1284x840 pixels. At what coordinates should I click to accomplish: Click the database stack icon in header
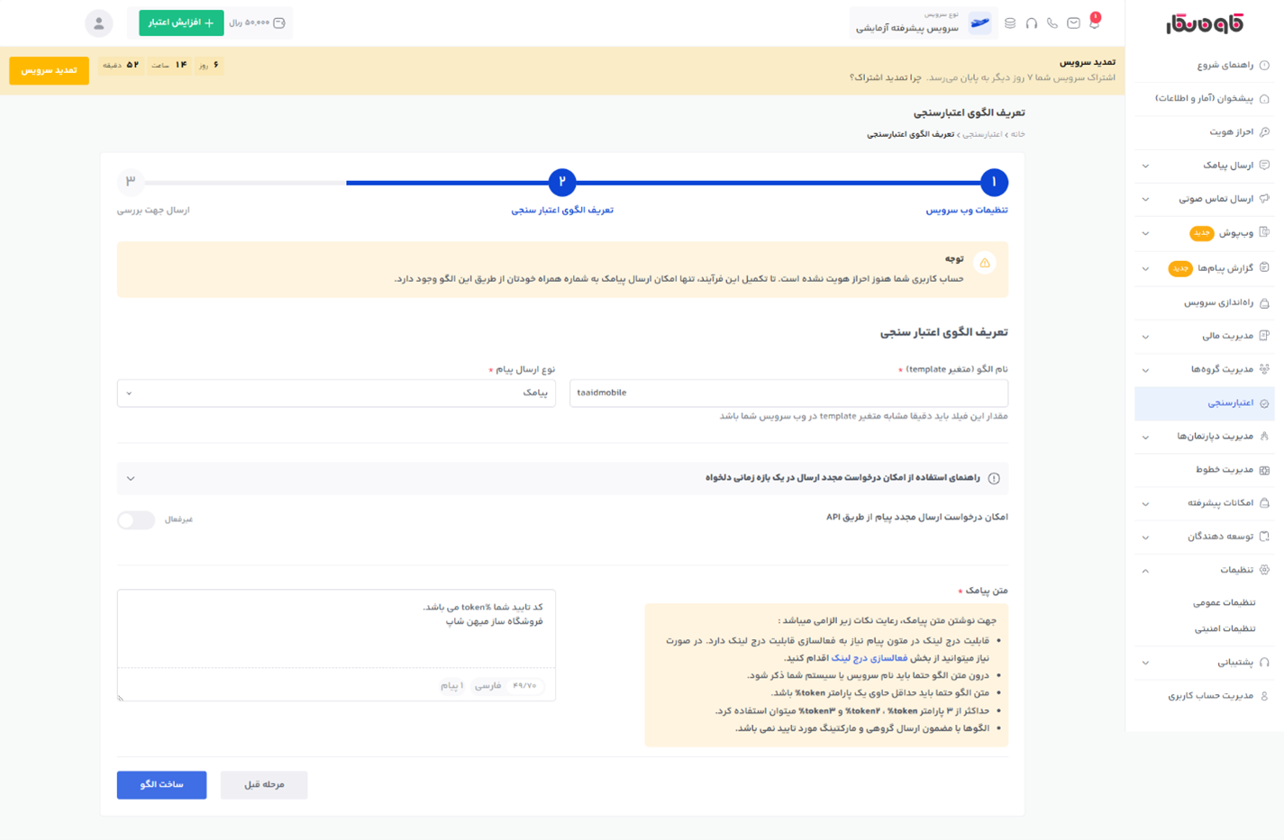click(x=1010, y=23)
